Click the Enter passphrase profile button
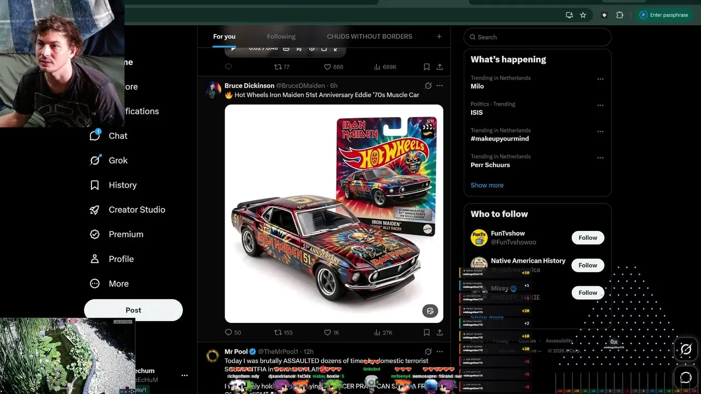This screenshot has height=394, width=701. (x=665, y=15)
